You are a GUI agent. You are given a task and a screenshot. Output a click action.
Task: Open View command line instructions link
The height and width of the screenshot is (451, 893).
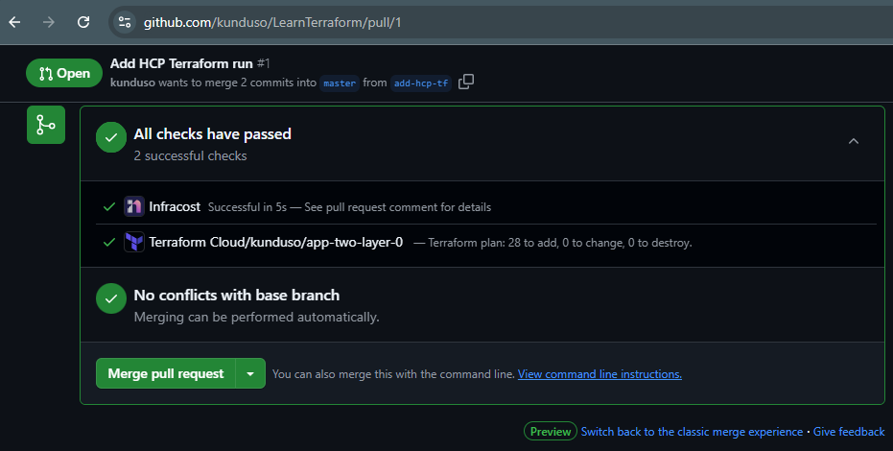coord(599,374)
